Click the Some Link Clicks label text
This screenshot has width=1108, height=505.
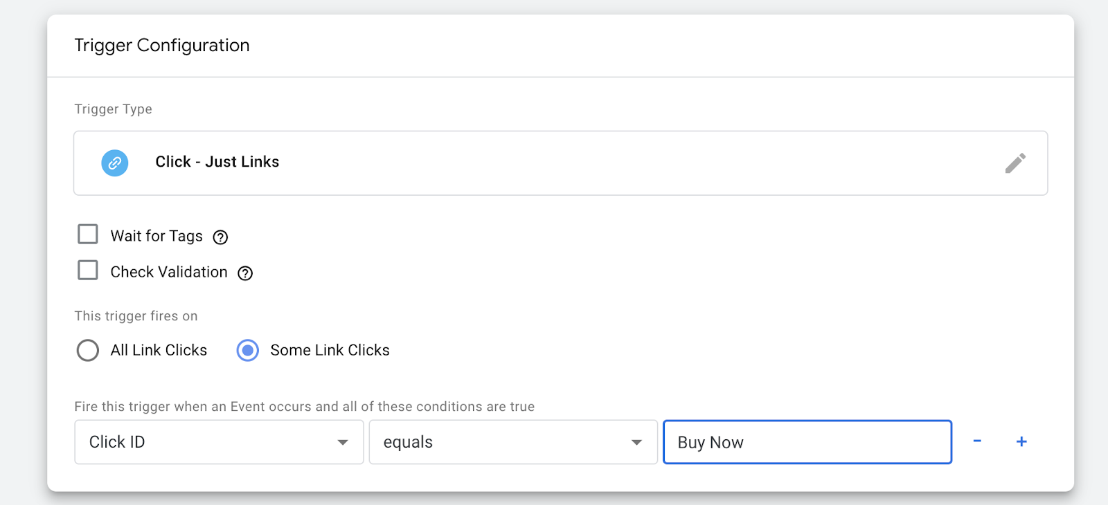tap(330, 350)
